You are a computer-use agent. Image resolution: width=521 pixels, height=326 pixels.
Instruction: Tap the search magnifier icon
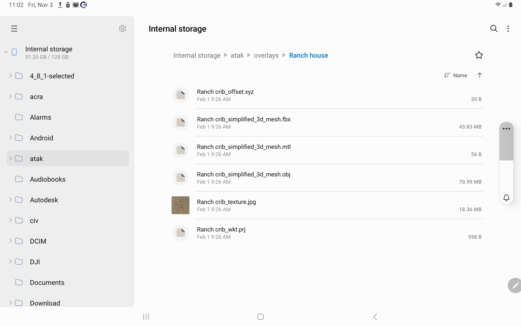pos(494,29)
